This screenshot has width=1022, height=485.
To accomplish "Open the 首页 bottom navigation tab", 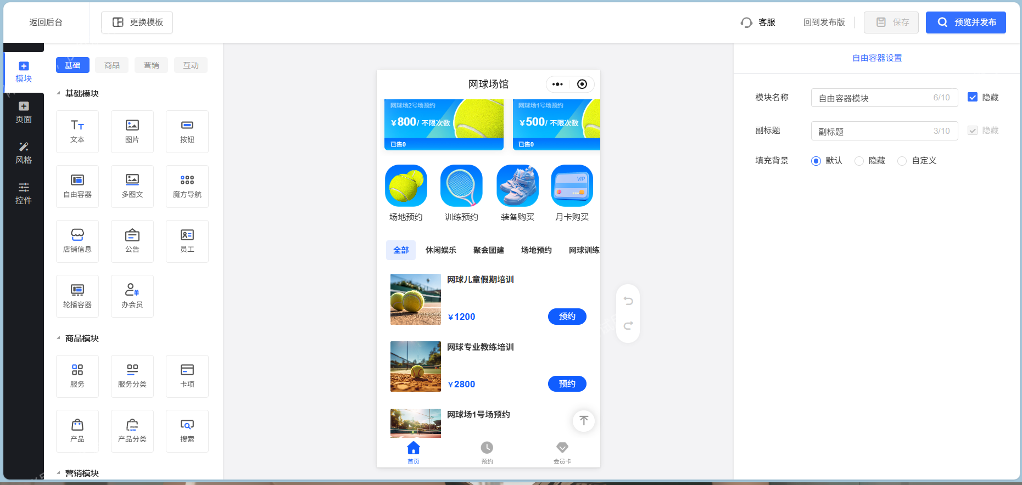I will pos(414,453).
